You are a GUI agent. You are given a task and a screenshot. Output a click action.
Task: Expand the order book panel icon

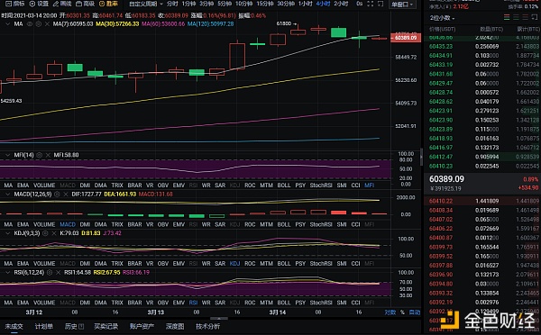pos(535,17)
